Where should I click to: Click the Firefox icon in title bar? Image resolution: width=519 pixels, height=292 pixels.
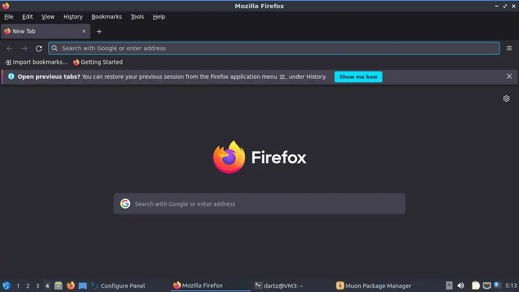6,6
